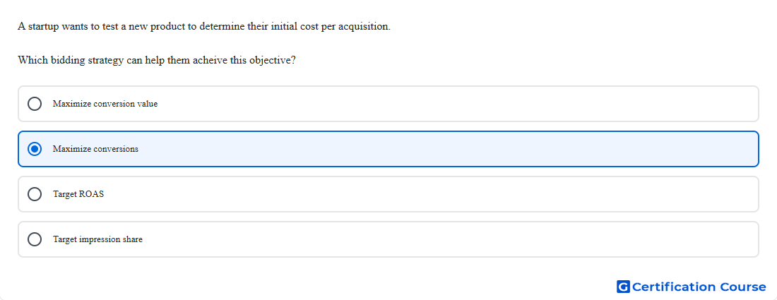Viewport: 777px width, 300px height.
Task: Select the Maximize conversion value radio button
Action: 35,104
